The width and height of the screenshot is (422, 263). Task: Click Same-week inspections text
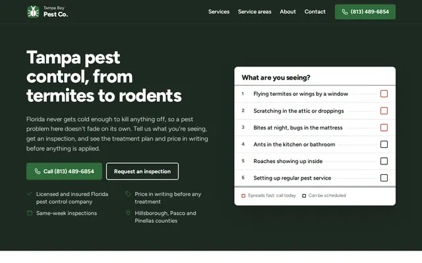click(x=67, y=213)
